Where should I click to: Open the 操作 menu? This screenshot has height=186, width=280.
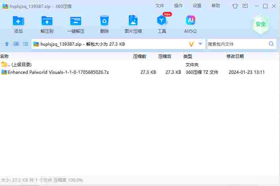[x=178, y=6]
